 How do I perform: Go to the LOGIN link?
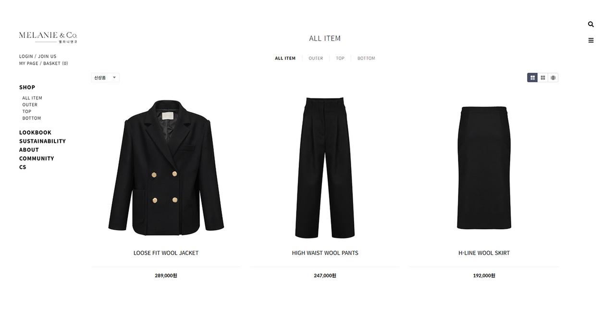26,56
